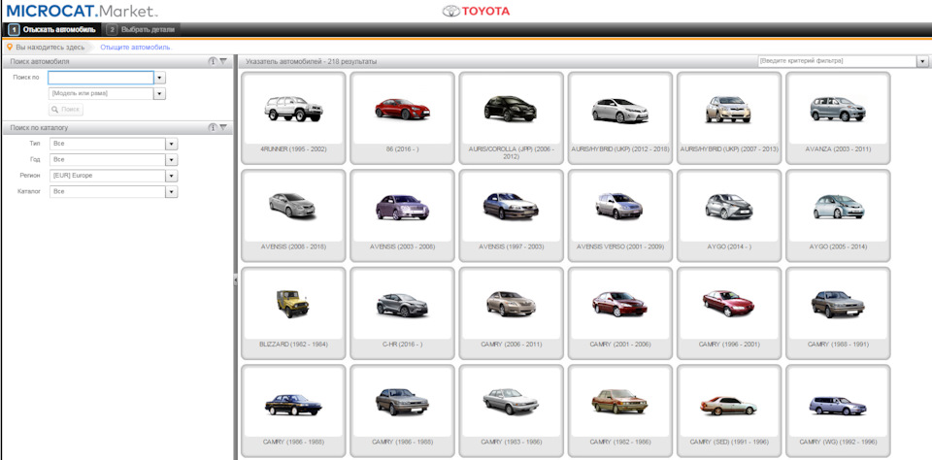
Task: Open the filter criteria dropdown arrow
Action: pos(922,61)
